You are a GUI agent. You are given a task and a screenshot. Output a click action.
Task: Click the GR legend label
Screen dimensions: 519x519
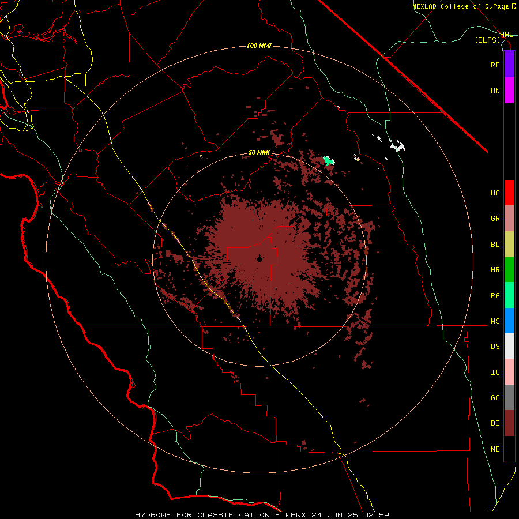pos(495,219)
